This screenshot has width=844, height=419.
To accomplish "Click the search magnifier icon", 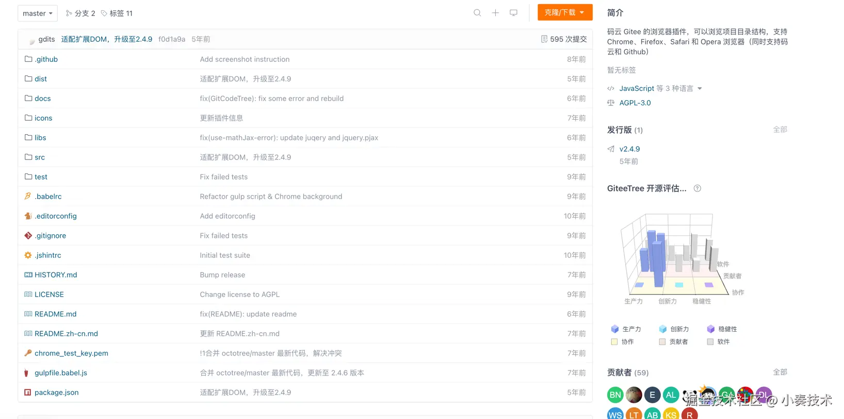I will pos(477,13).
